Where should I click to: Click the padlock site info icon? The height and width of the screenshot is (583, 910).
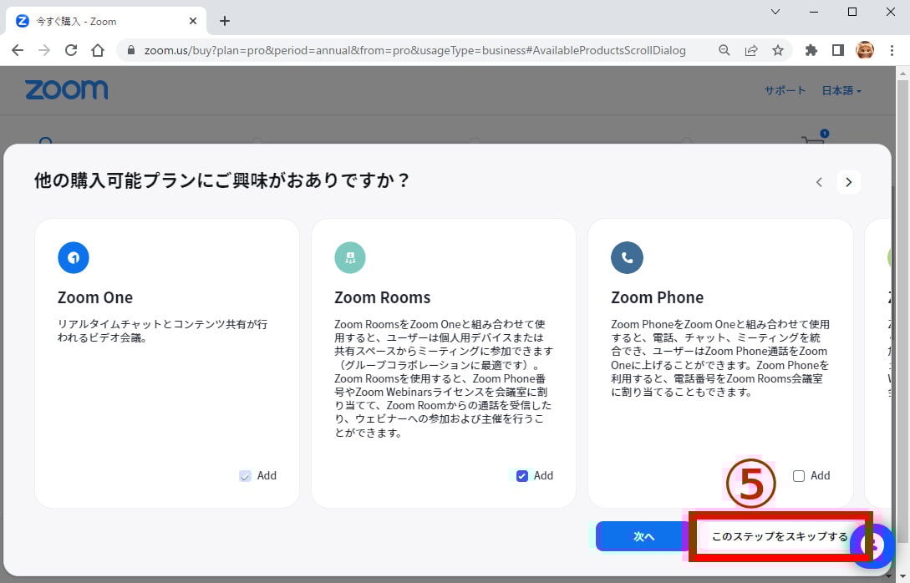pyautogui.click(x=131, y=50)
